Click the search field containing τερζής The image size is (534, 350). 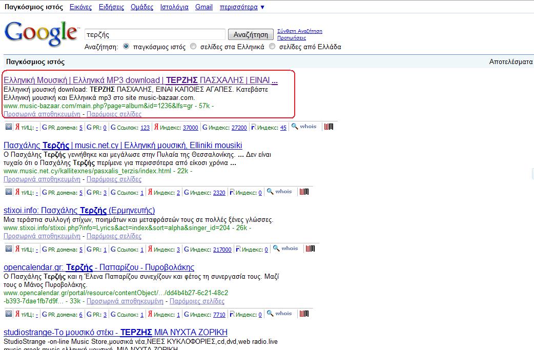pos(155,34)
